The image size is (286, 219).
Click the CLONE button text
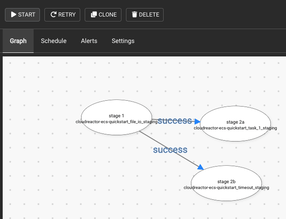108,15
